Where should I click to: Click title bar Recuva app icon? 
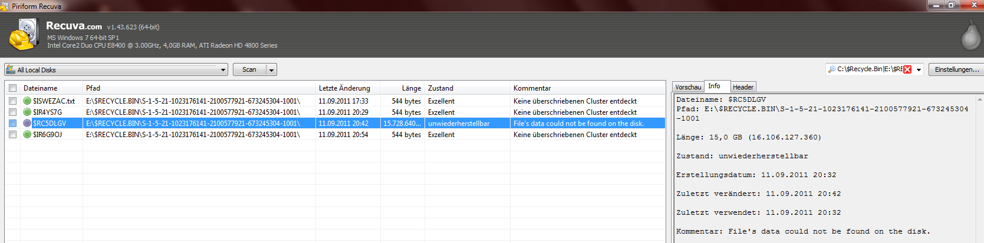click(x=5, y=6)
